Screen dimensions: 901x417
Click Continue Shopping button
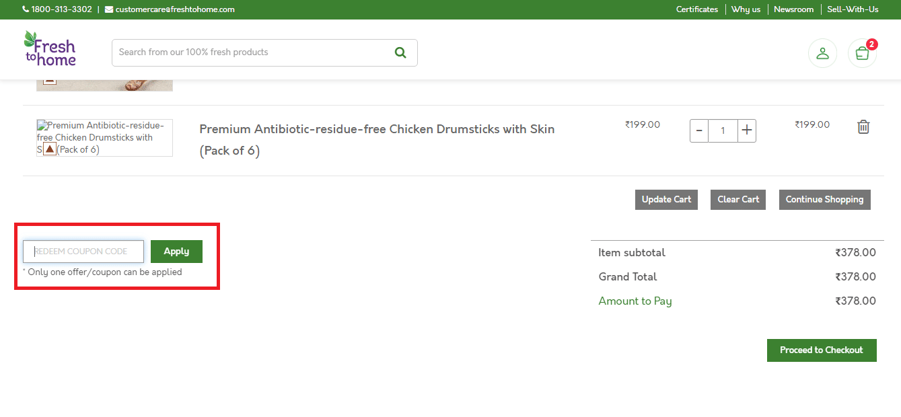(x=824, y=200)
